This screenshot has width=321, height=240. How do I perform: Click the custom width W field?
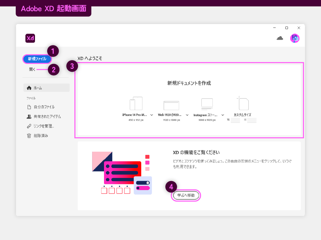pos(235,120)
